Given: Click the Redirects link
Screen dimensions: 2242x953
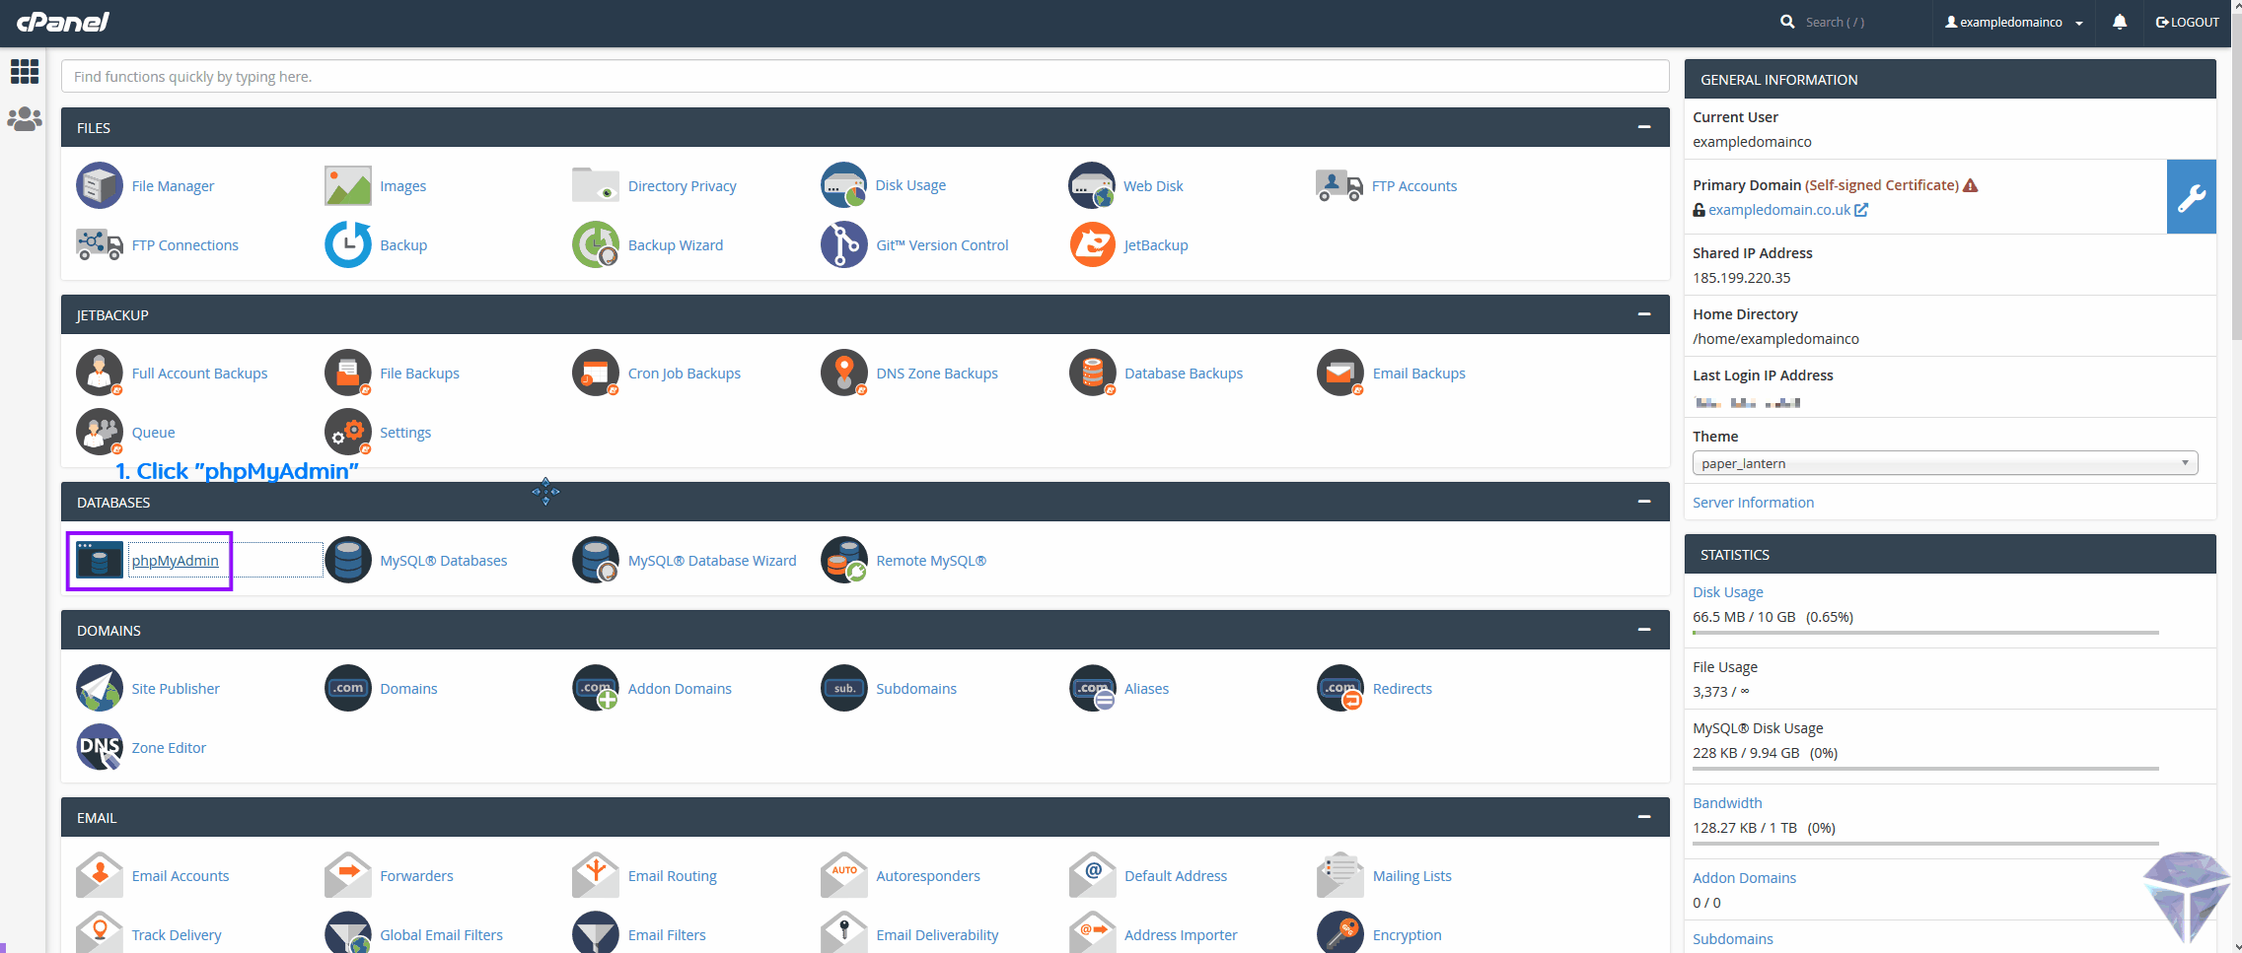Looking at the screenshot, I should [x=1402, y=689].
